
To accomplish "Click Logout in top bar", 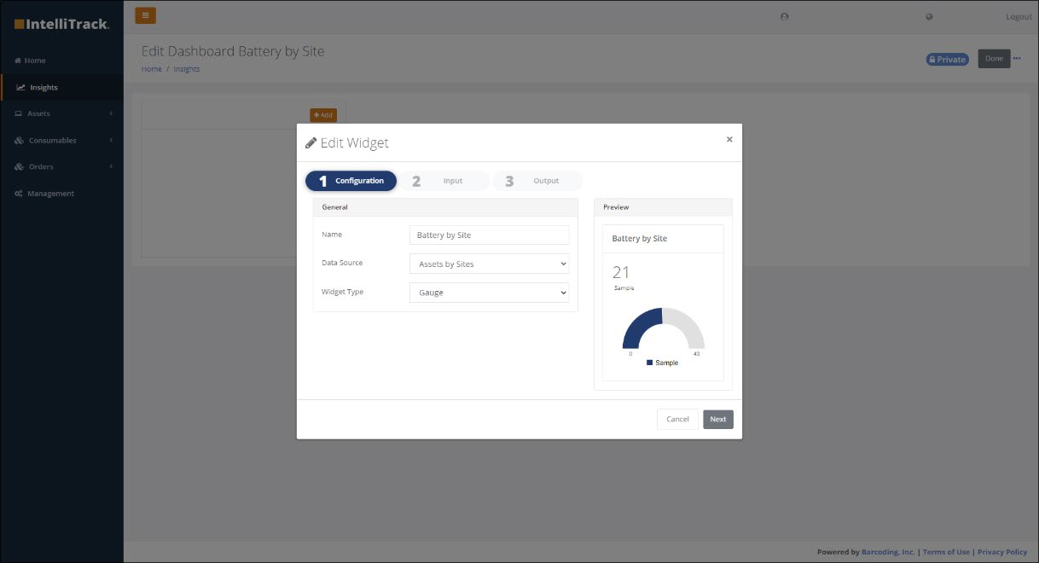I will click(1019, 17).
